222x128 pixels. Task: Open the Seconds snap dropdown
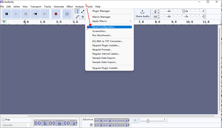tap(16, 125)
